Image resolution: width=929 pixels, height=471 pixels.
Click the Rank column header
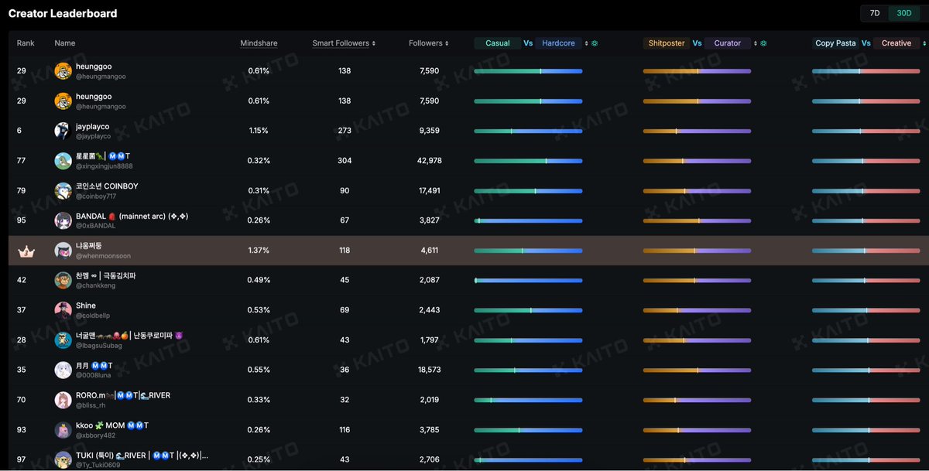[x=26, y=43]
